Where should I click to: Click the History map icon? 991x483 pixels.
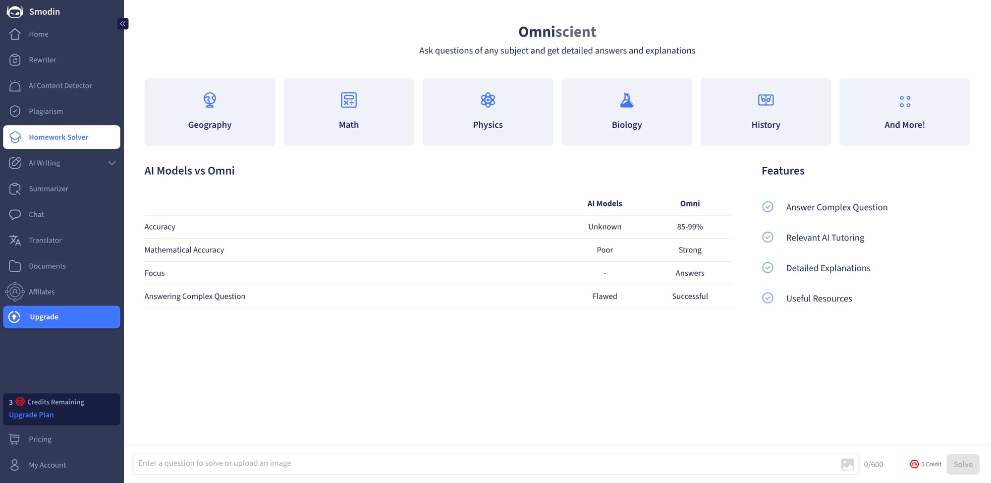766,100
